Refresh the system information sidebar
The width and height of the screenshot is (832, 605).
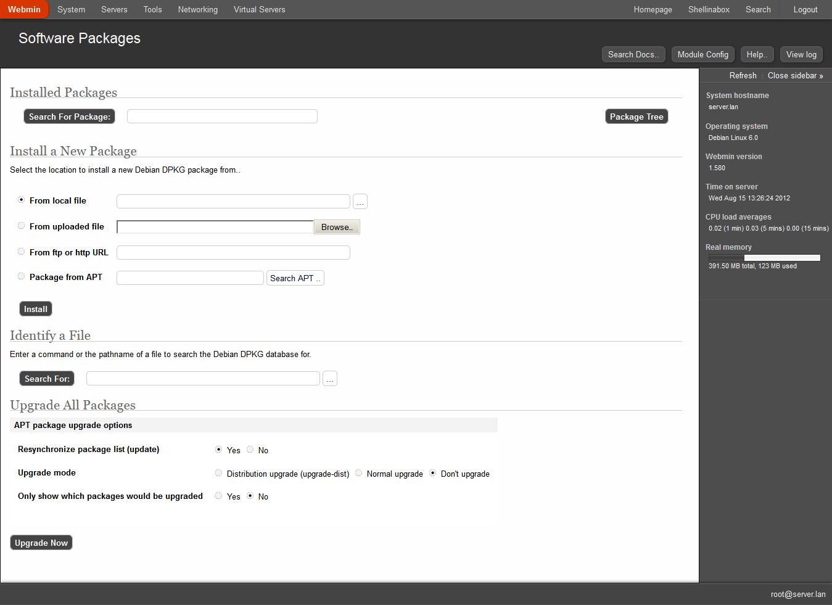[x=743, y=75]
